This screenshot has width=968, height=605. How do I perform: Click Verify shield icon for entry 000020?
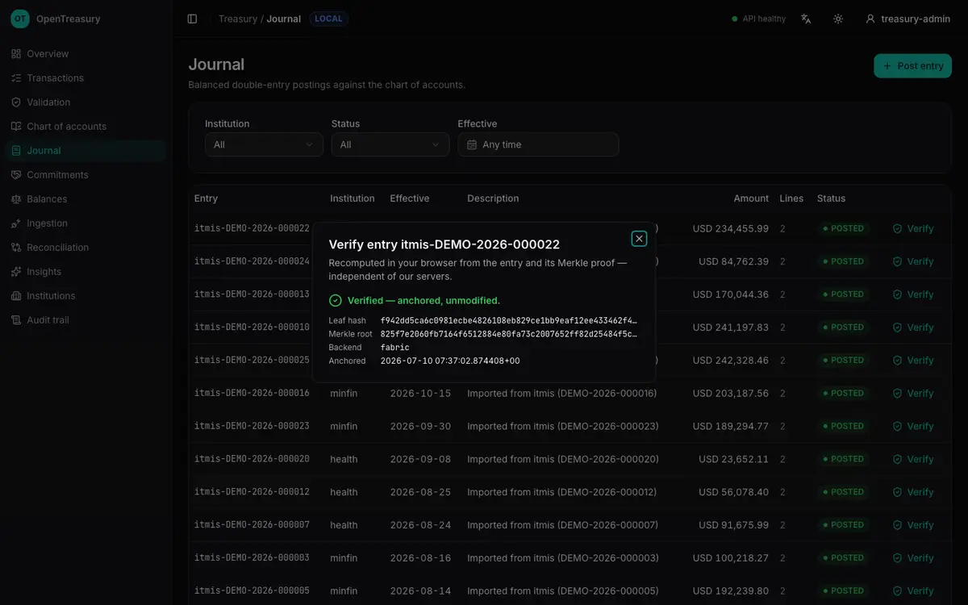click(x=897, y=459)
